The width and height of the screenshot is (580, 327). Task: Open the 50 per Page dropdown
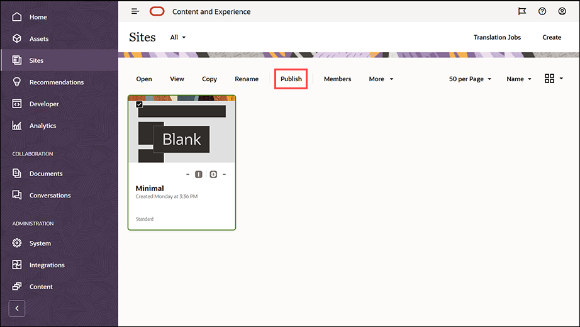pos(470,79)
